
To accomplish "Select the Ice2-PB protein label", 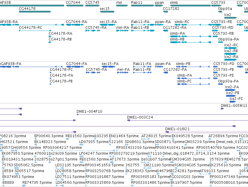I will point(233,93).
